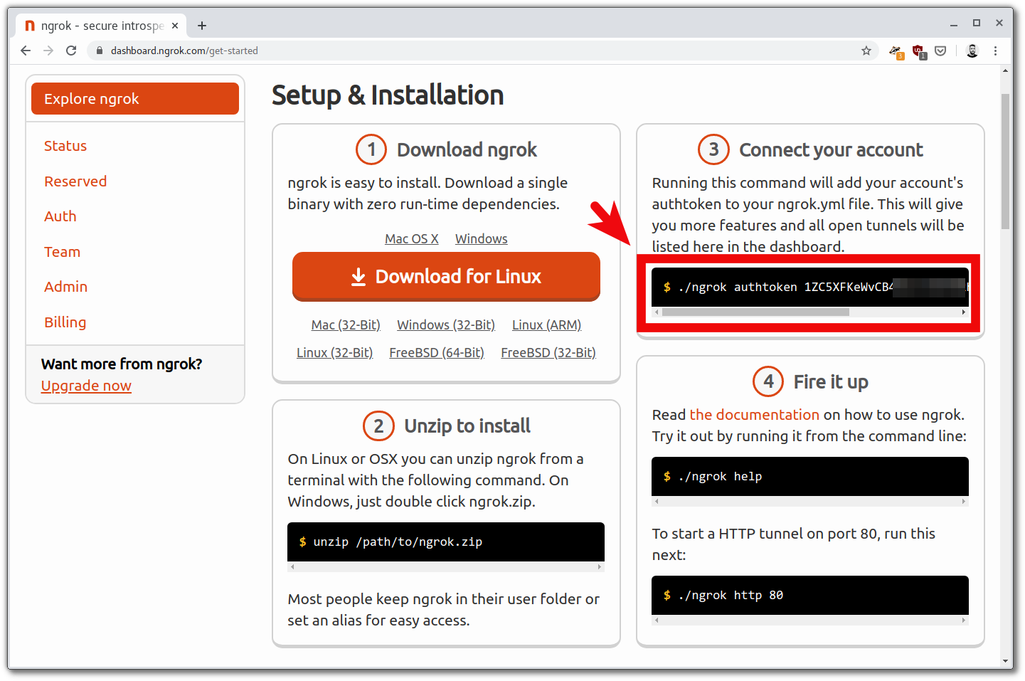Viewport: 1025px width, 681px height.
Task: Select the FreeBSD (32-Bit) download
Action: coord(548,353)
